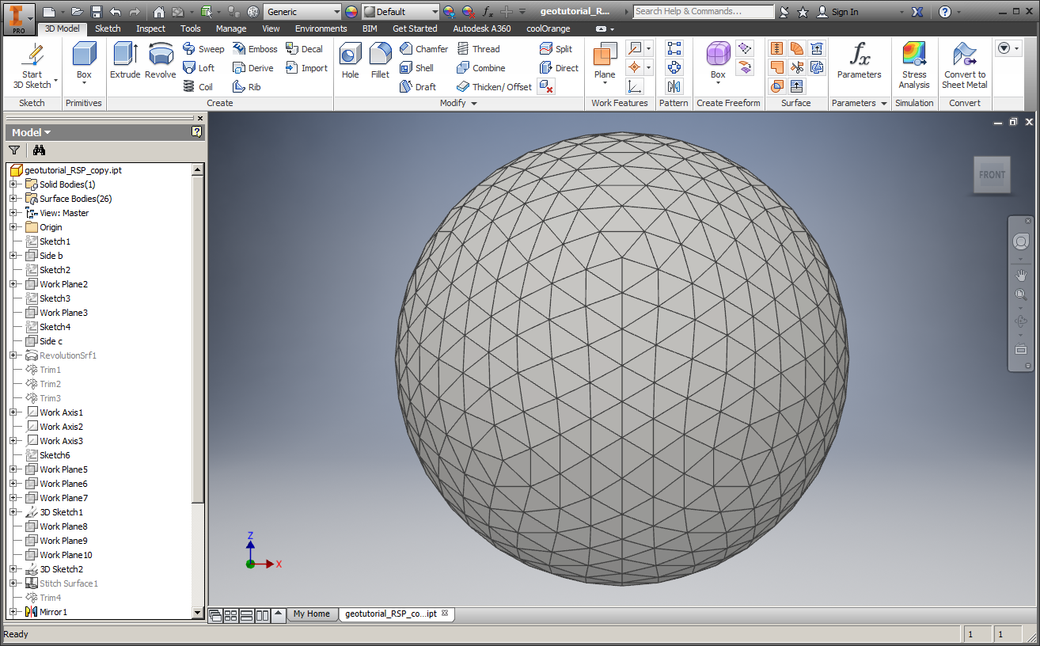Select the Direct edit tool
Screen dimensions: 1040x646
[x=559, y=68]
